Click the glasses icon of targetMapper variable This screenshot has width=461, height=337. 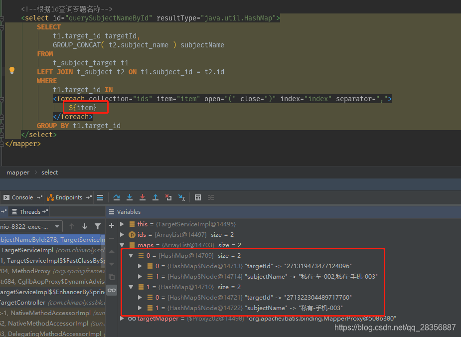point(132,319)
